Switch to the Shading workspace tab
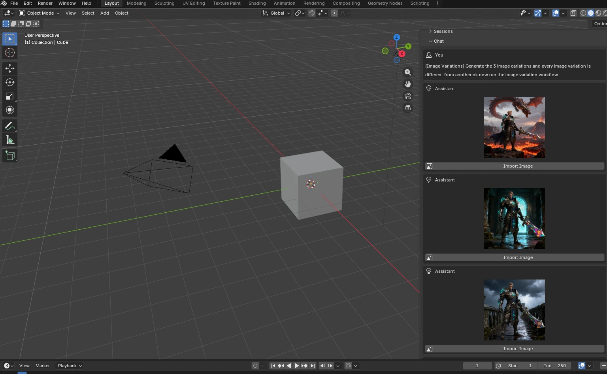This screenshot has width=607, height=374. (257, 3)
